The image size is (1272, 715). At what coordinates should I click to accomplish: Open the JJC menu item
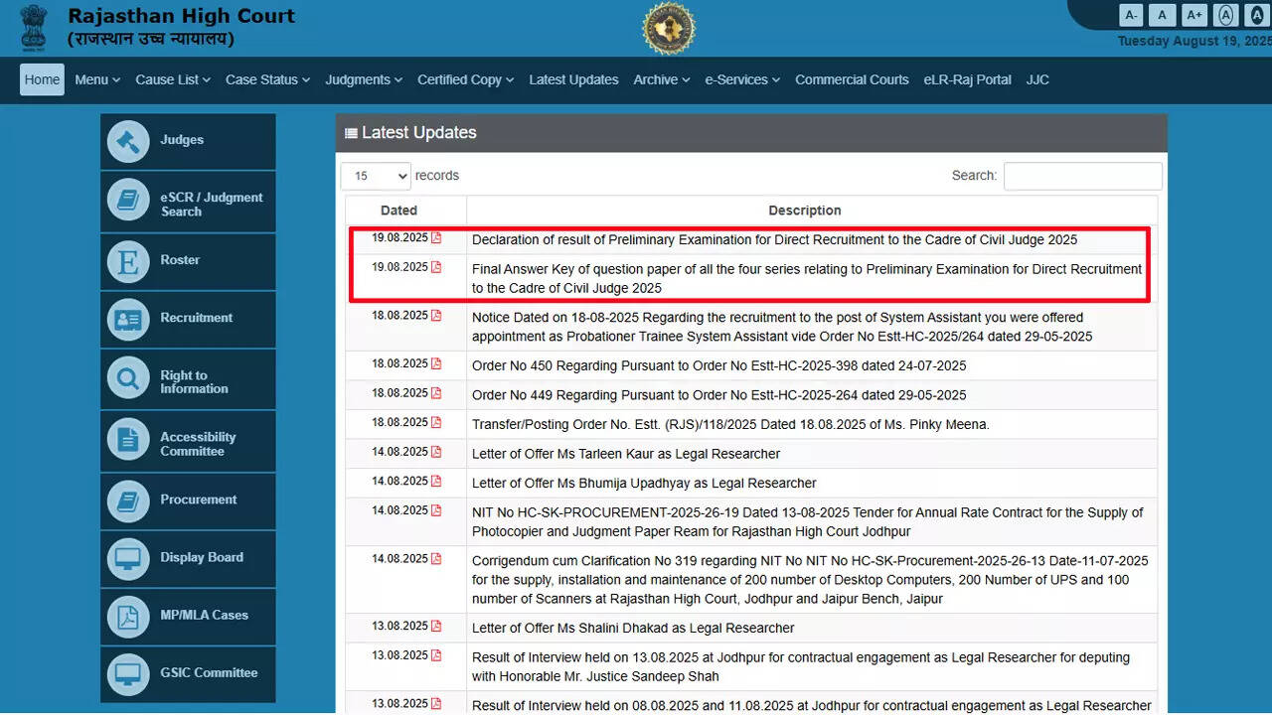pos(1037,79)
